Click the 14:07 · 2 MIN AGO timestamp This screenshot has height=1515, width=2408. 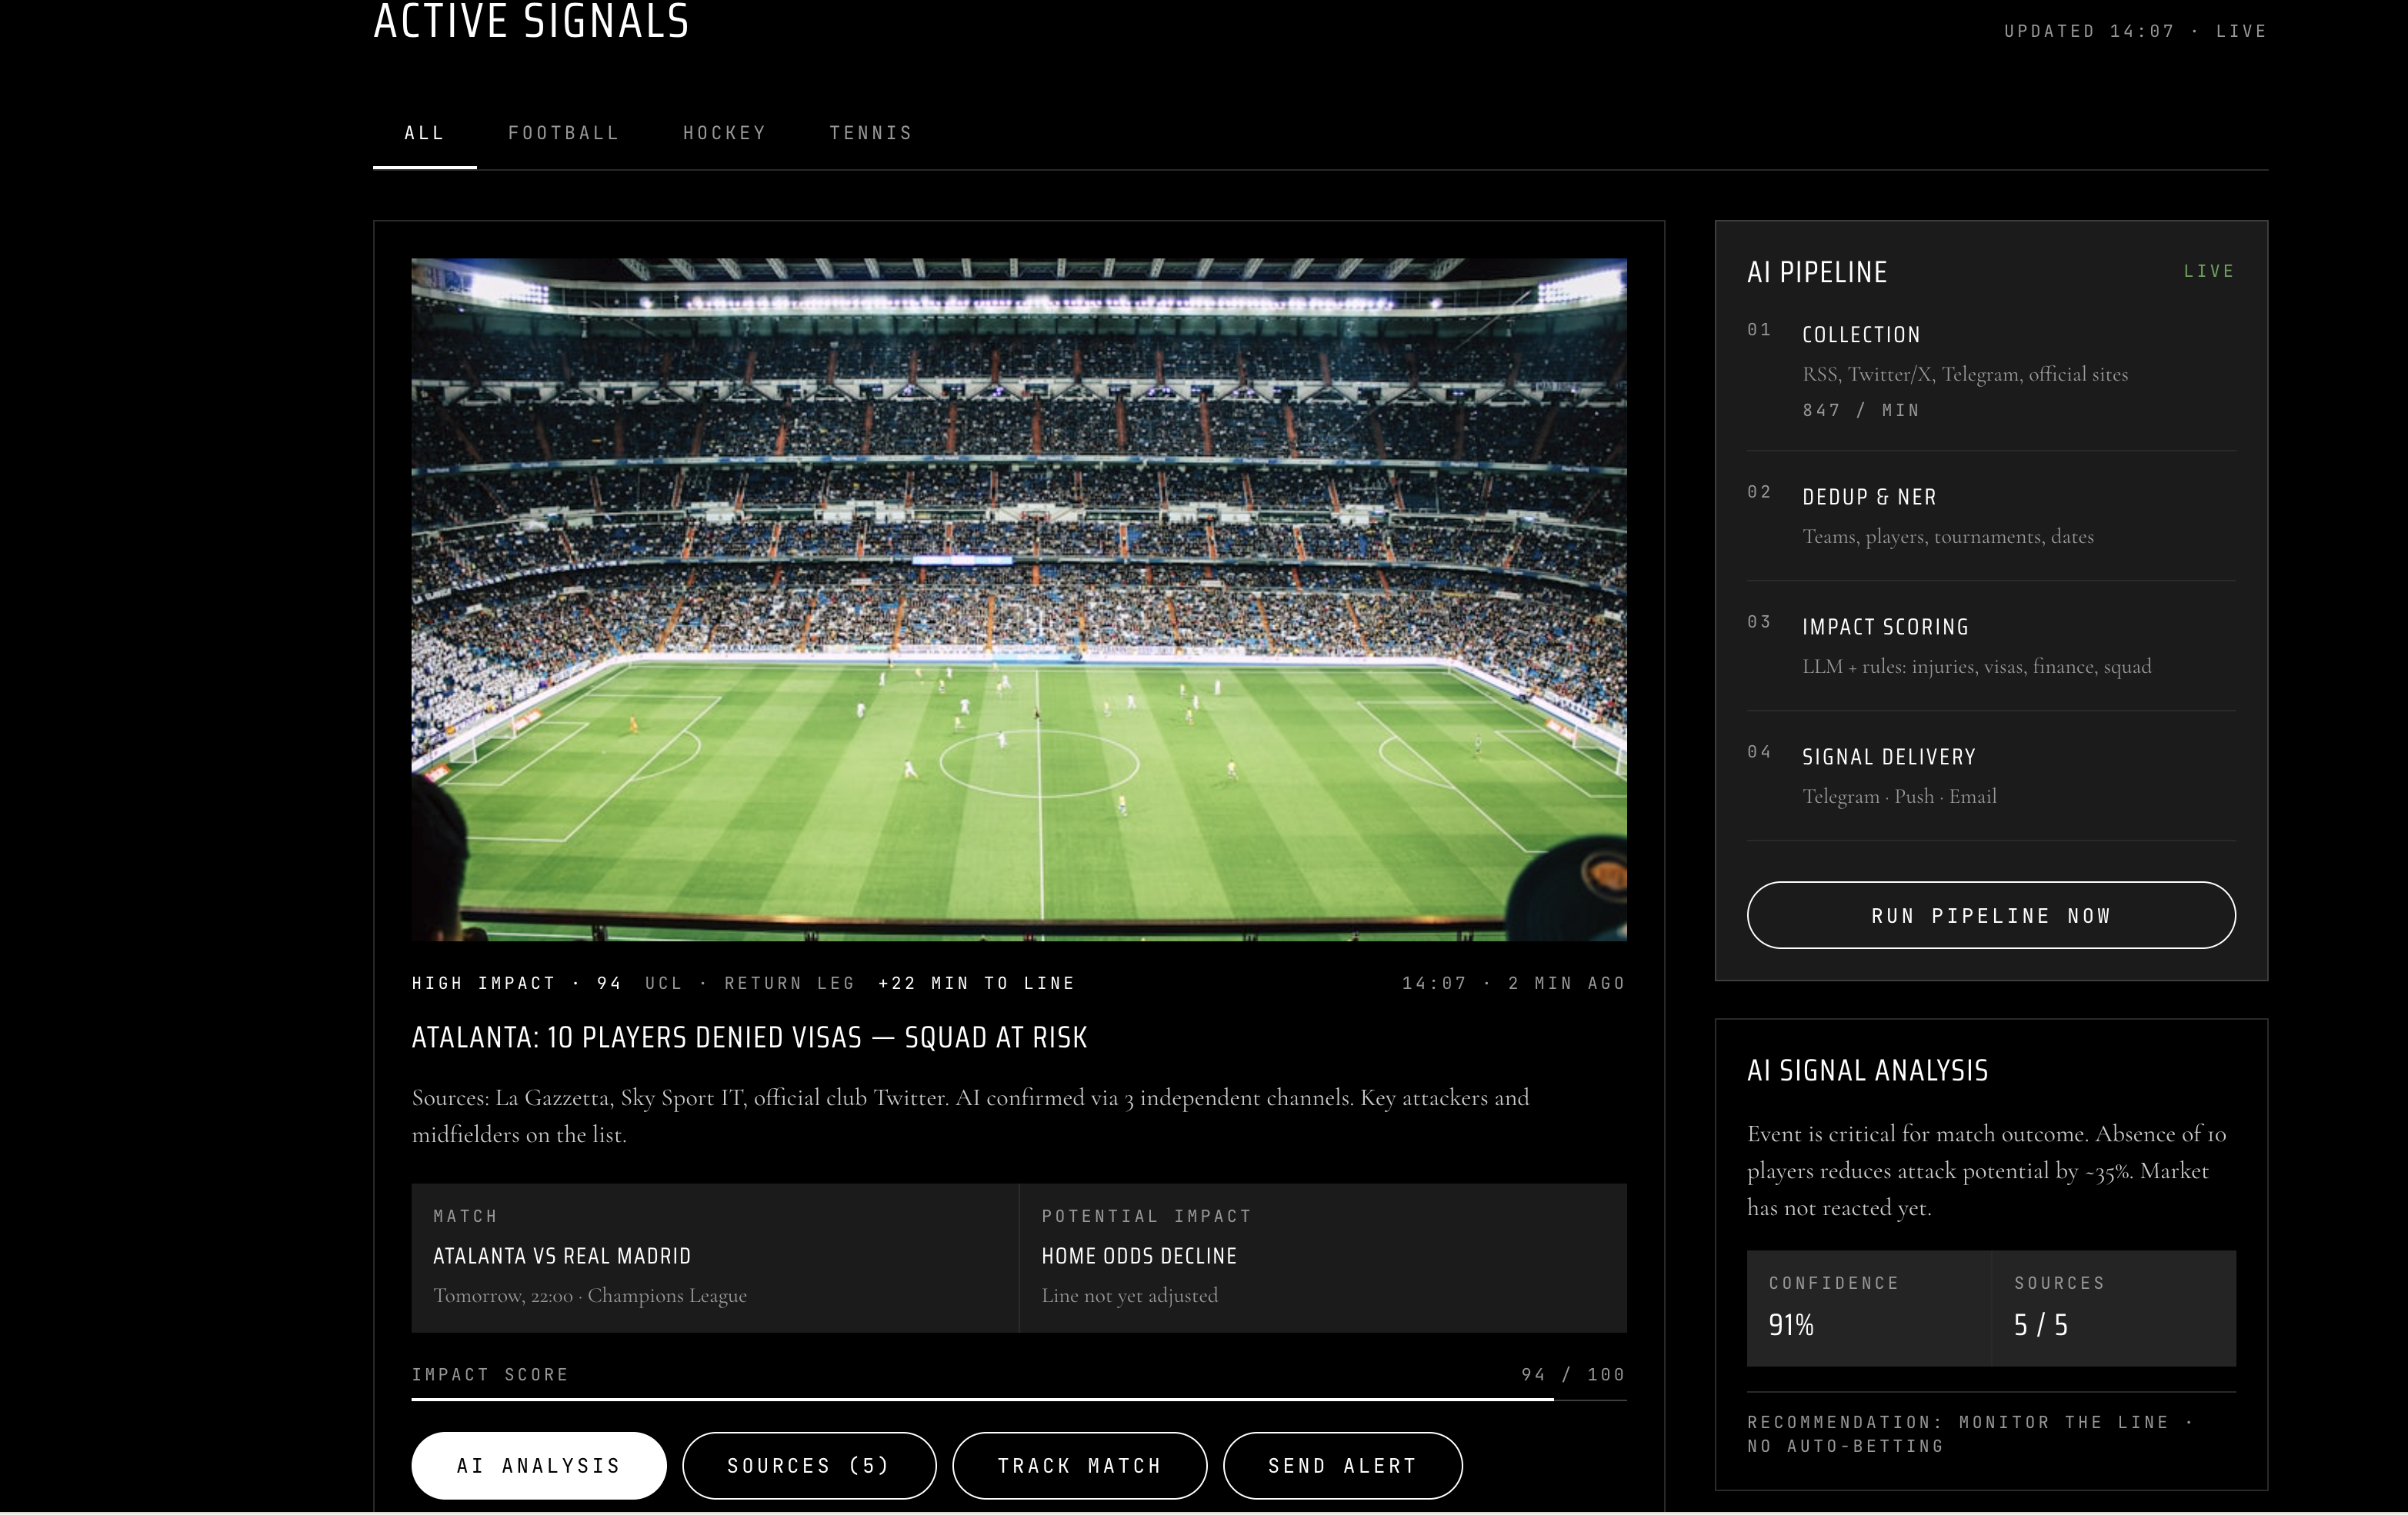pyautogui.click(x=1514, y=984)
